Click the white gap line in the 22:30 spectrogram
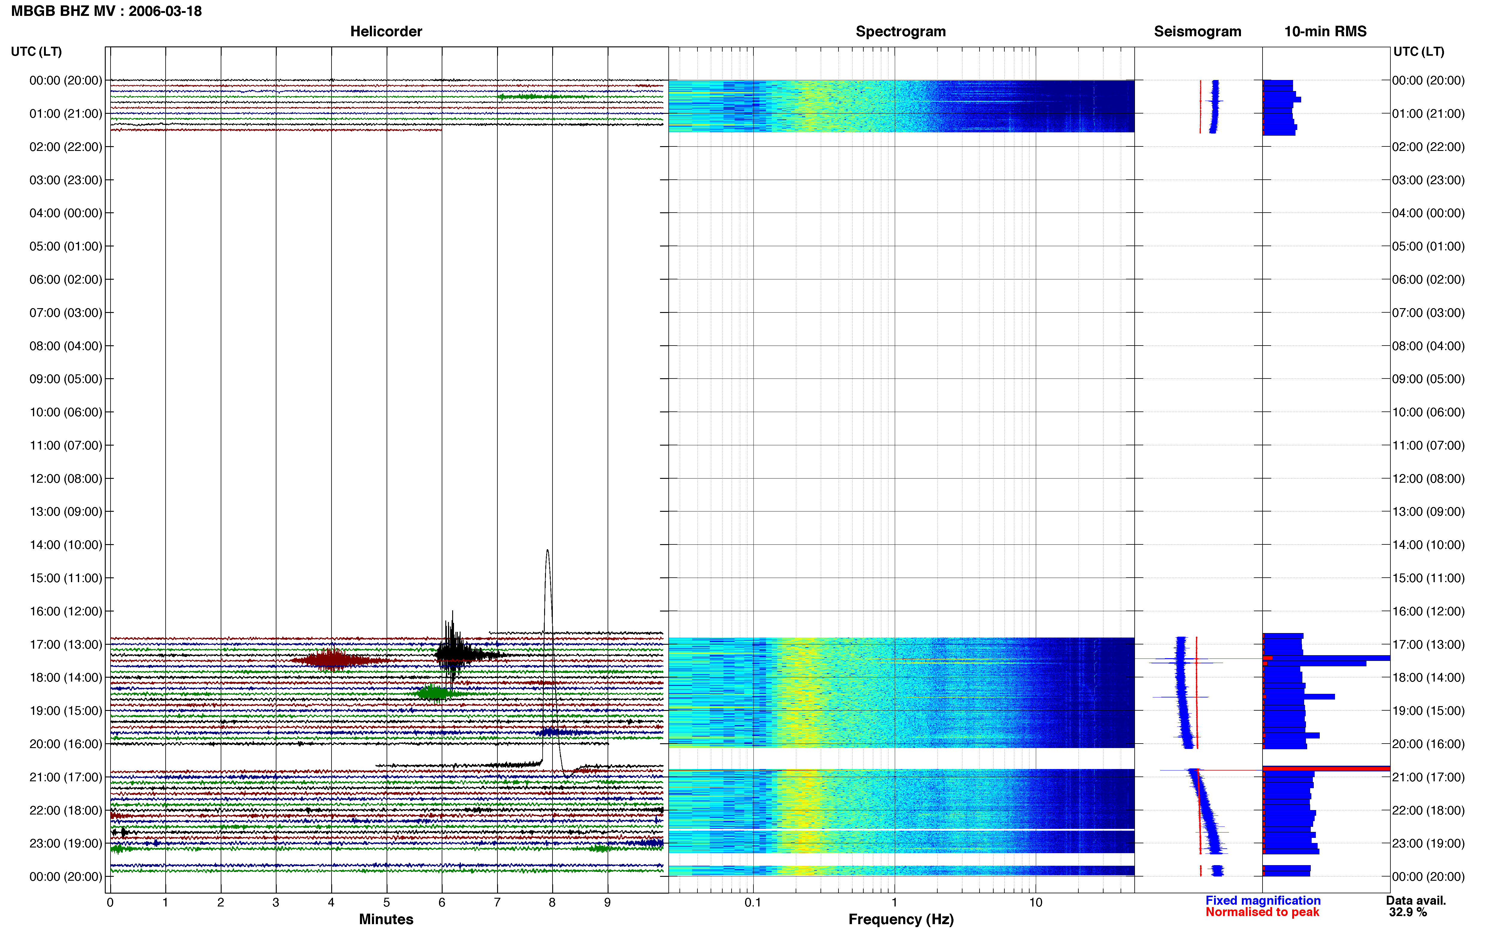1503x940 pixels. (901, 830)
